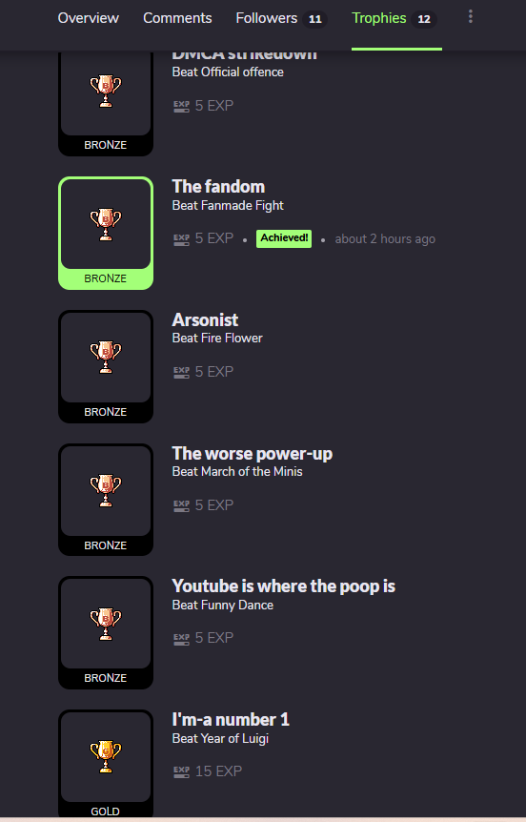Switch to the Overview tab
The width and height of the screenshot is (526, 822).
point(88,18)
